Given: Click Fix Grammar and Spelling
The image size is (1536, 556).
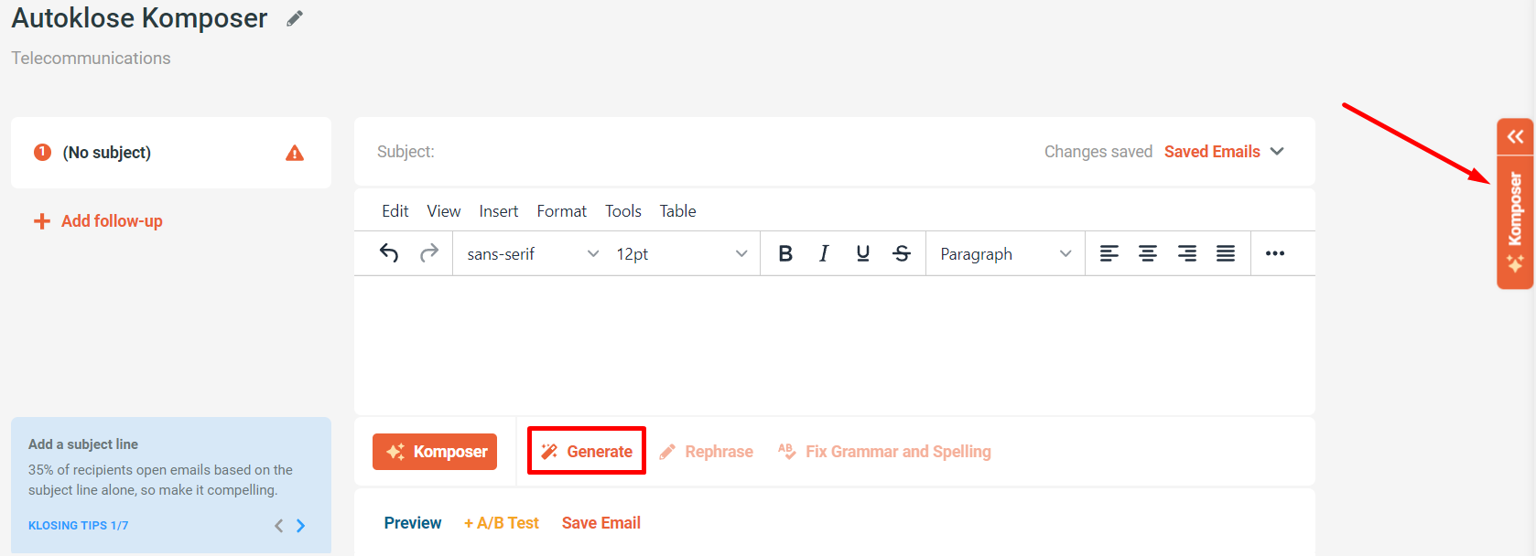Looking at the screenshot, I should pyautogui.click(x=884, y=452).
